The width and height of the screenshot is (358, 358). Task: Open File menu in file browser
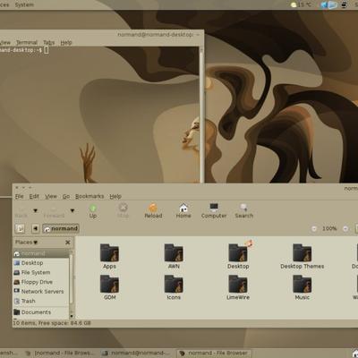pos(20,196)
